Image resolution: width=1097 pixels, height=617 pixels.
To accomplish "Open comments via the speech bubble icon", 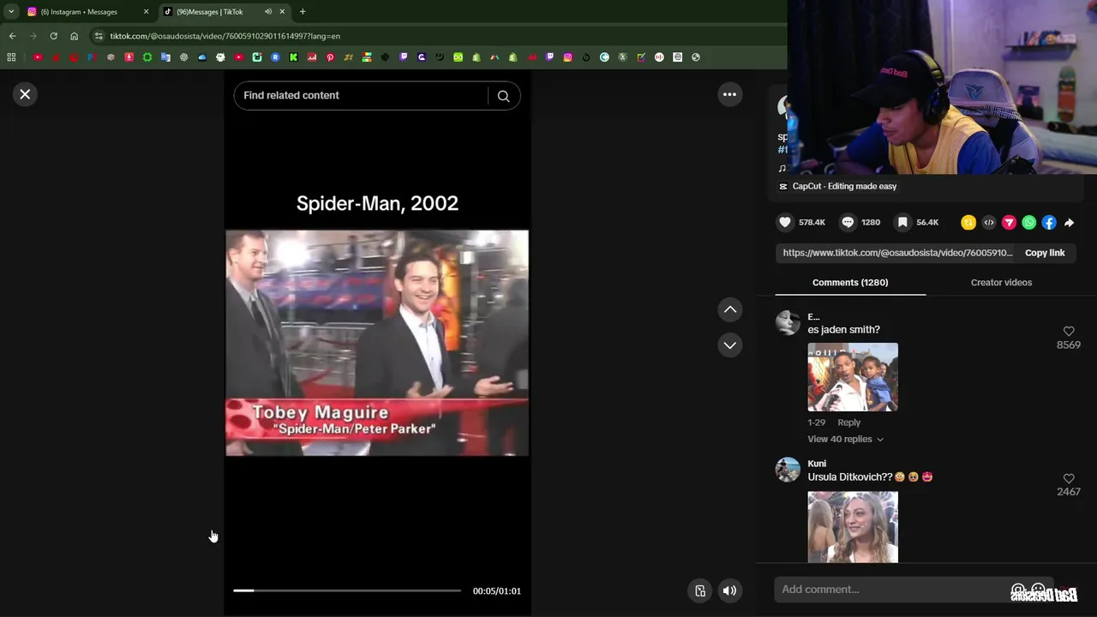I will pos(848,222).
